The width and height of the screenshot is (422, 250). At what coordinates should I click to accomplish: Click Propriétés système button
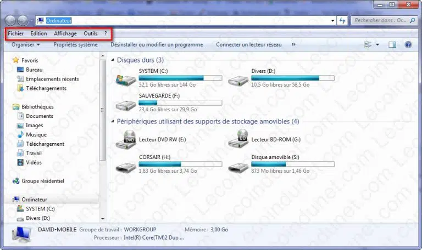pos(75,44)
